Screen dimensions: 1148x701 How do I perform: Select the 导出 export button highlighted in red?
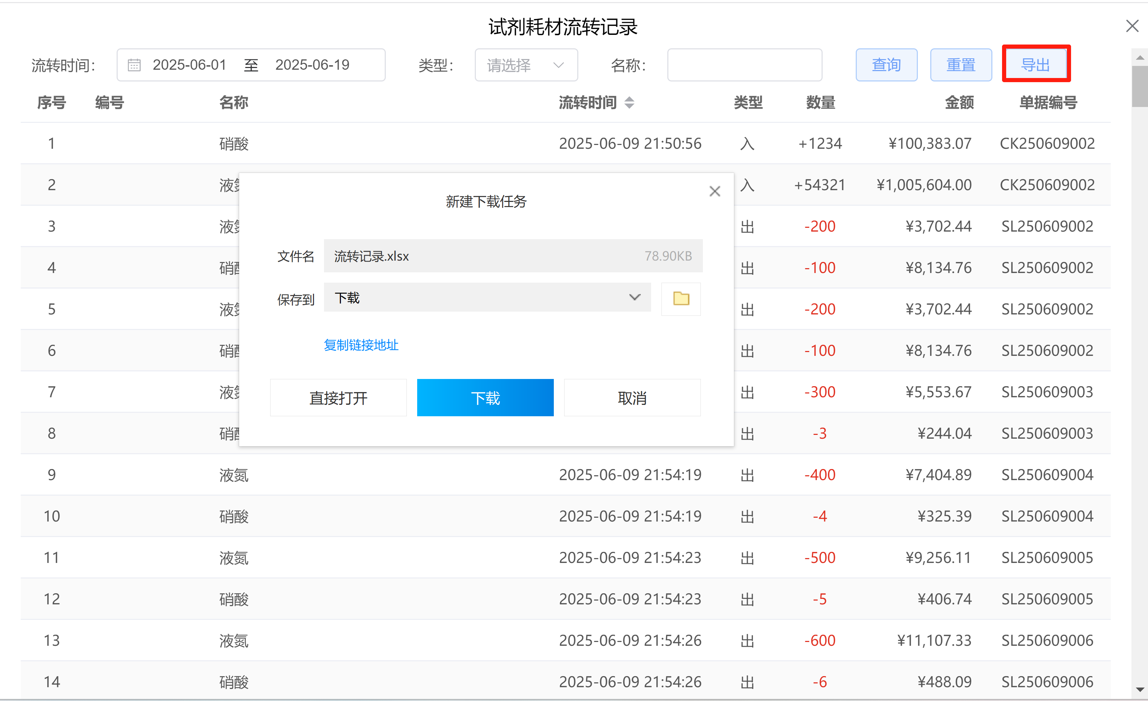(x=1036, y=64)
